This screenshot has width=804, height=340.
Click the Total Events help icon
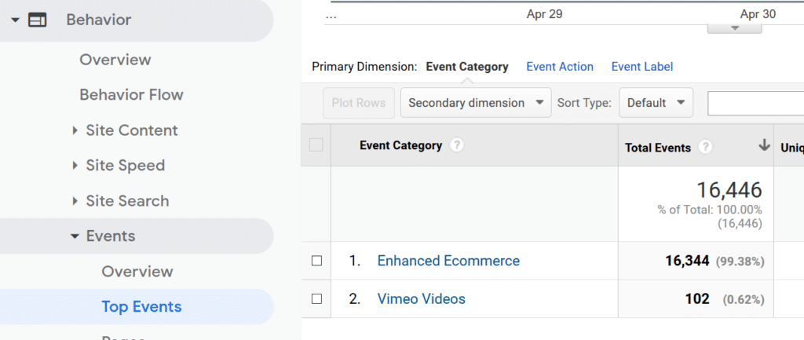pyautogui.click(x=706, y=147)
